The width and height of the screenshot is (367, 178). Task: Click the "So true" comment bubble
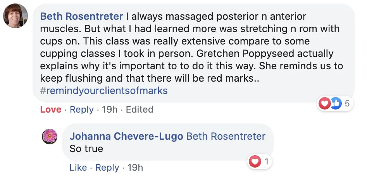click(167, 142)
